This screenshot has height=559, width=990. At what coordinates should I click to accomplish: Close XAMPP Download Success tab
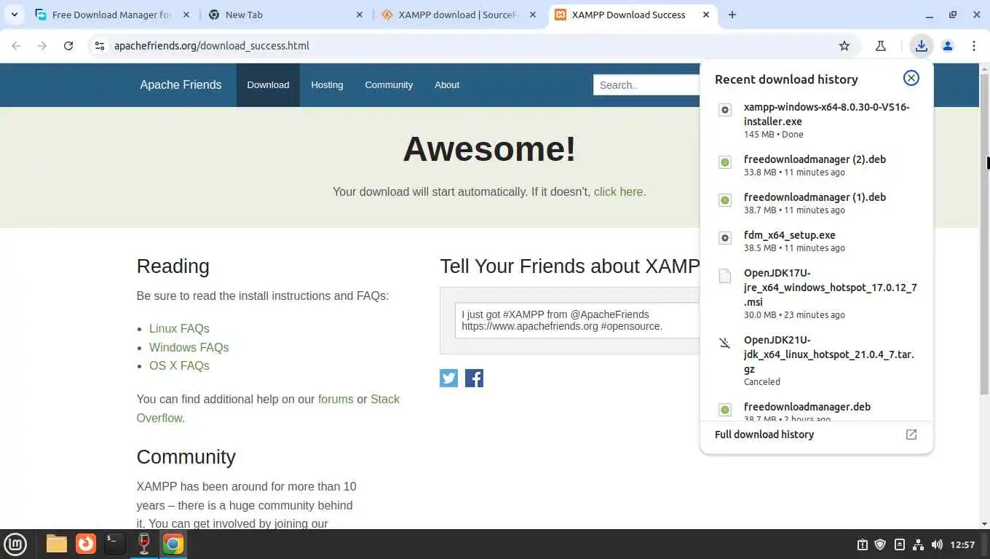(x=705, y=15)
